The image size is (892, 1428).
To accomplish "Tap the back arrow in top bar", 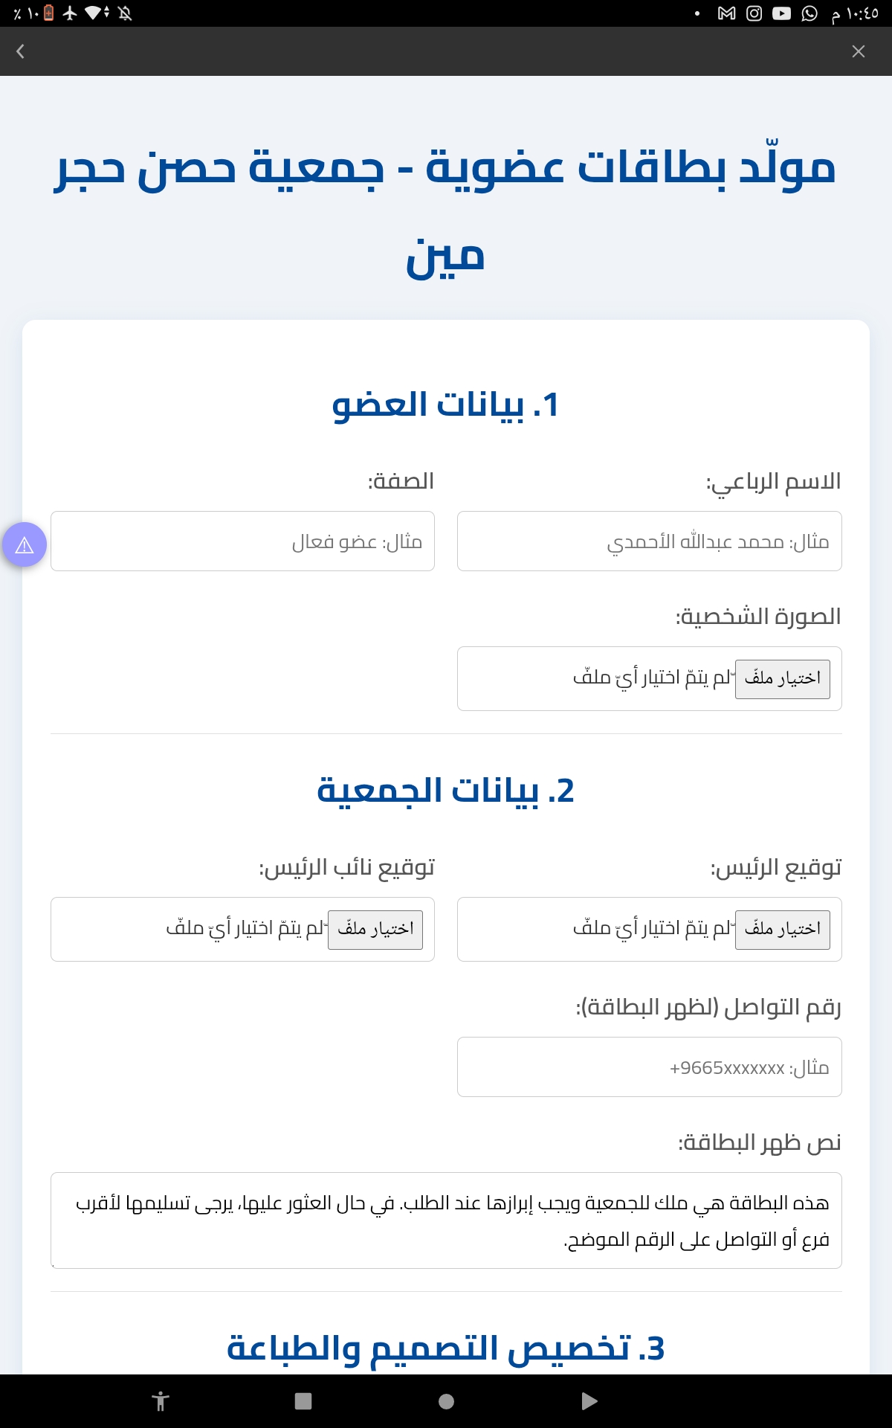I will coord(21,51).
